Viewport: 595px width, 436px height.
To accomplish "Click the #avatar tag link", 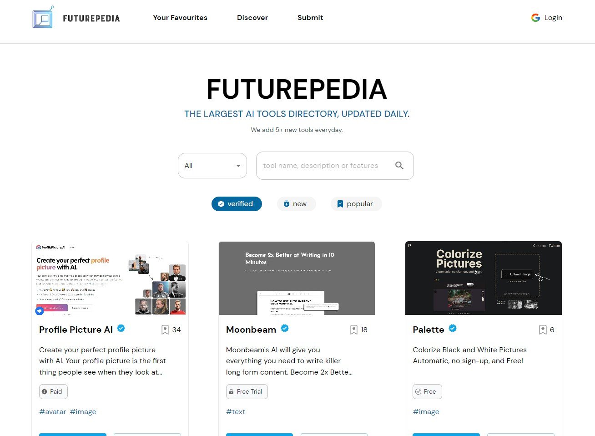I will point(53,412).
